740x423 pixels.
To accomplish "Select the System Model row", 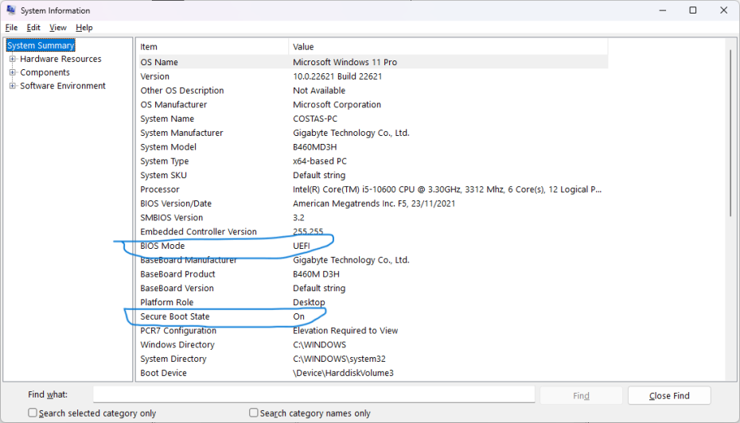I will pos(372,147).
